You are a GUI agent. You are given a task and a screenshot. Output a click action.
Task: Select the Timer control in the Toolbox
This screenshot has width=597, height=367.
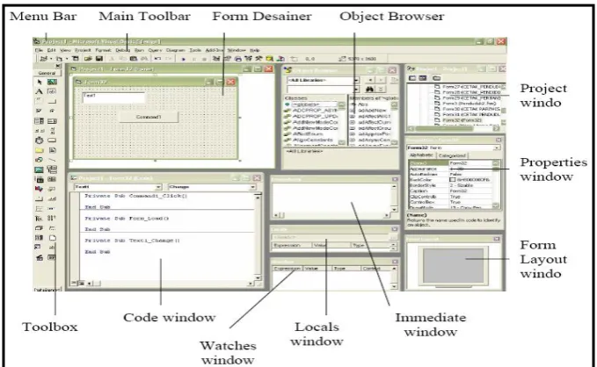click(x=40, y=140)
